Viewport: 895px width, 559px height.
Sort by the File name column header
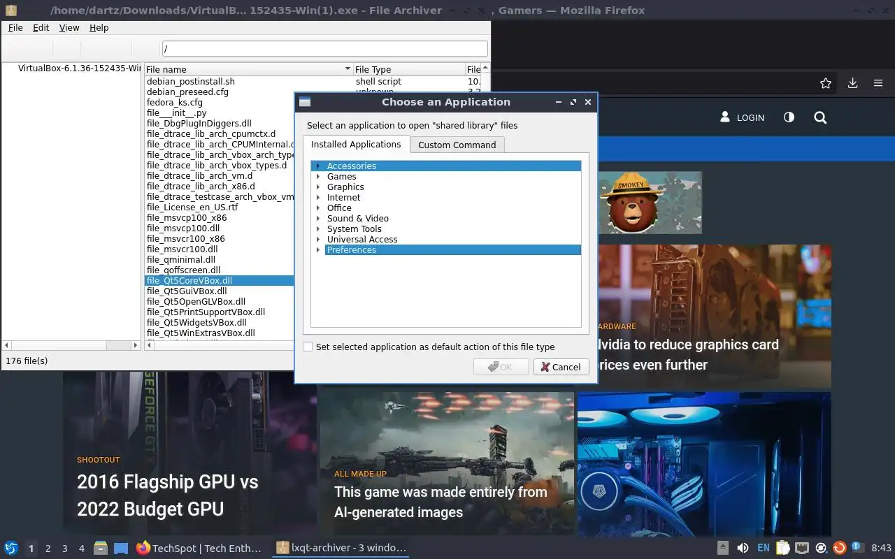point(248,69)
